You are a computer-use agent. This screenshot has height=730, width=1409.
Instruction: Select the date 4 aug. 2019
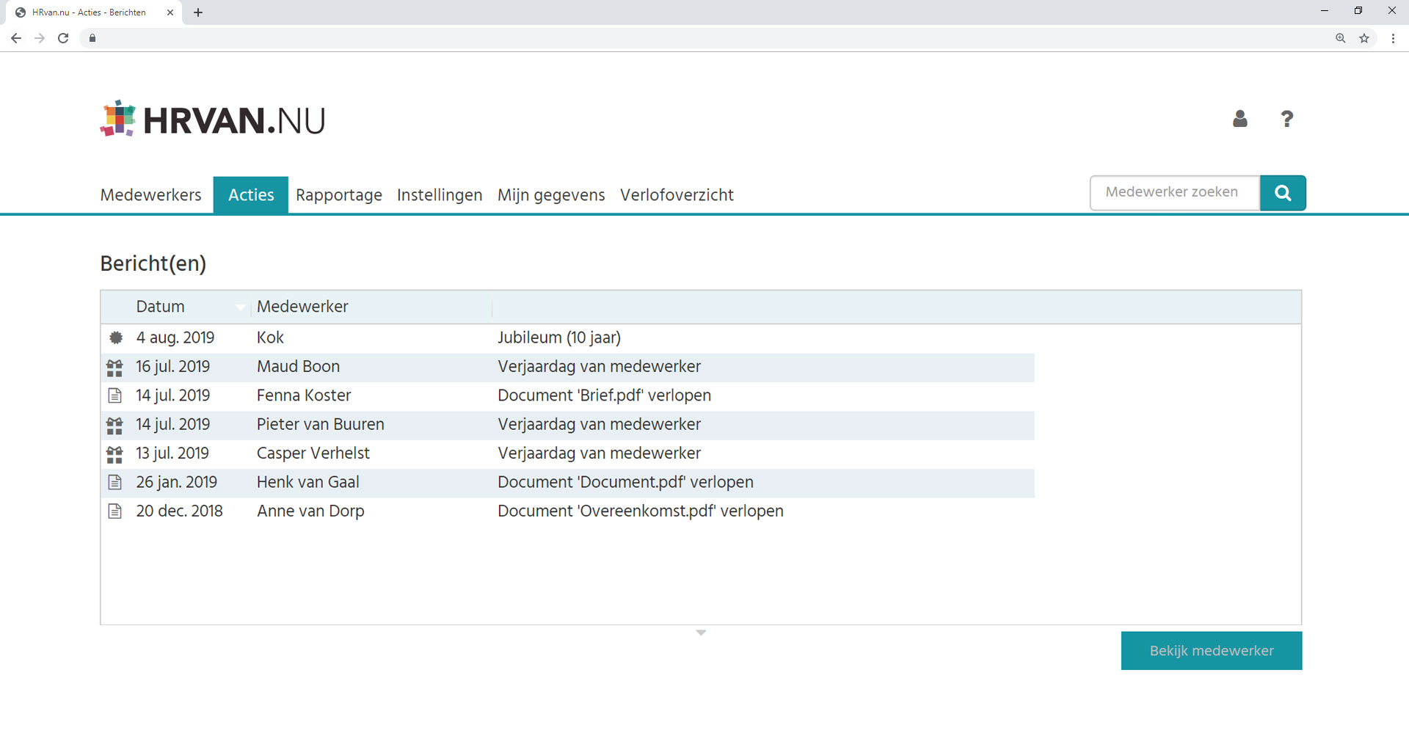[x=175, y=337]
